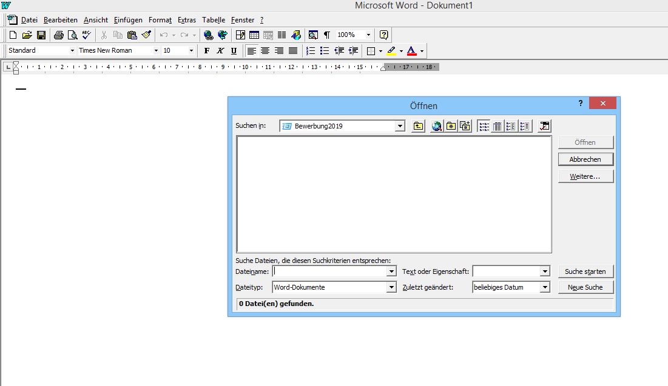The width and height of the screenshot is (668, 386).
Task: Toggle numbered list formatting
Action: click(x=311, y=51)
